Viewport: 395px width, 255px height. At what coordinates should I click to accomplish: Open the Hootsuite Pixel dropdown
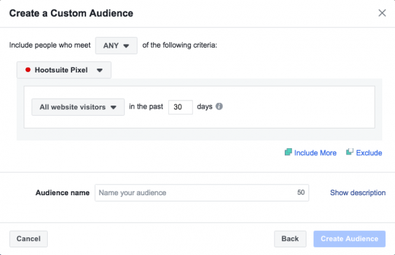pos(64,70)
